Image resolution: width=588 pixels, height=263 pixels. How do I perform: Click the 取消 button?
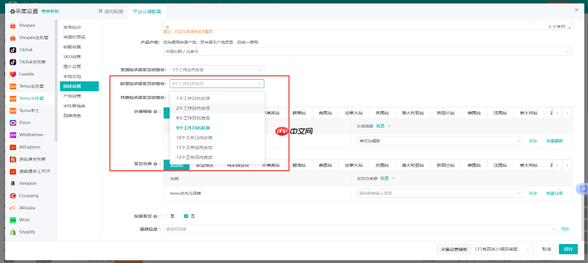click(x=546, y=249)
